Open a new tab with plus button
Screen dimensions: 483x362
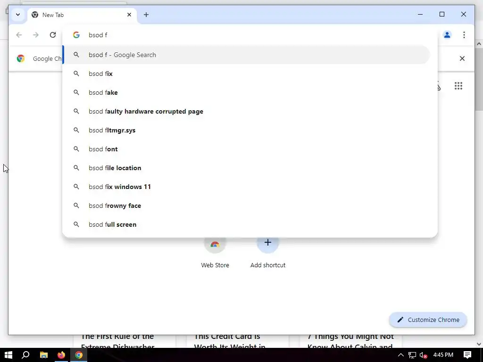[146, 15]
